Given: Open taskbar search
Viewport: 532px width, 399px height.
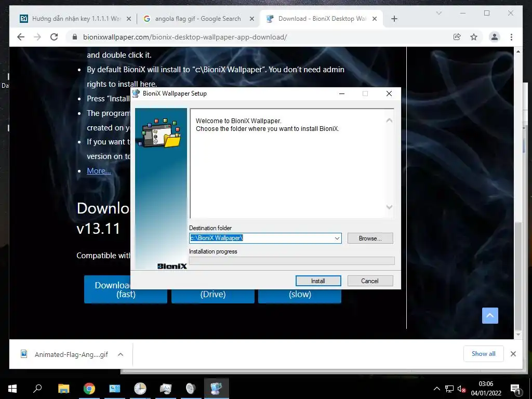Looking at the screenshot, I should pyautogui.click(x=37, y=389).
